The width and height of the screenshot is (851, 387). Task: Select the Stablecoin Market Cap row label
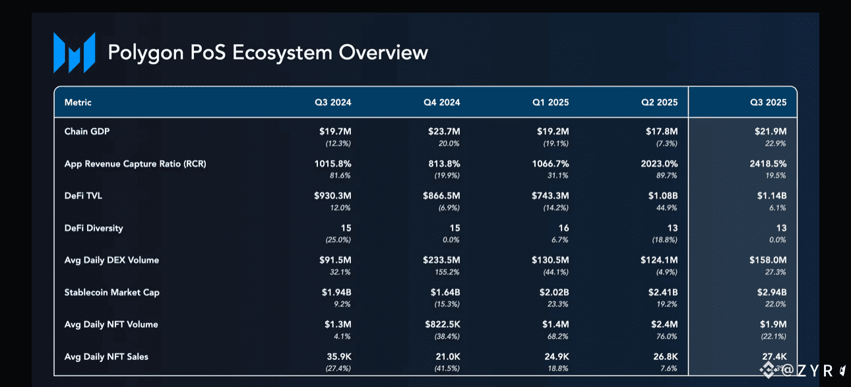[111, 292]
